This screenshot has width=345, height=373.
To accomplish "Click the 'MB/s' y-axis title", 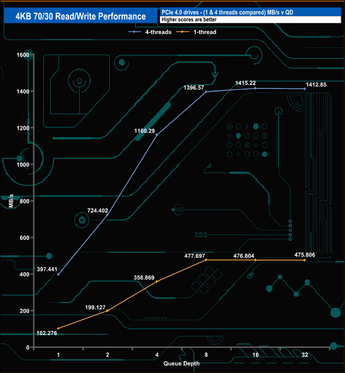I will (x=11, y=201).
